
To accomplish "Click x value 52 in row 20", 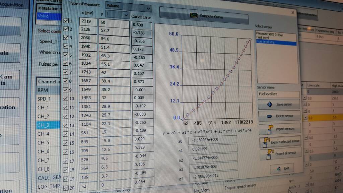I will coord(88,187).
